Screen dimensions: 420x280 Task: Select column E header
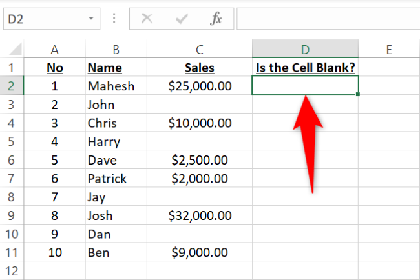coord(388,49)
